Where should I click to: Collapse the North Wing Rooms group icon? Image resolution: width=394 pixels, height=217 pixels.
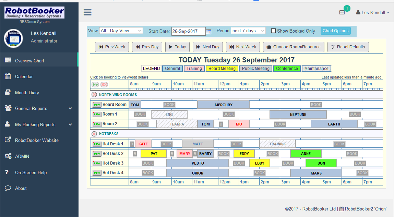(94, 95)
